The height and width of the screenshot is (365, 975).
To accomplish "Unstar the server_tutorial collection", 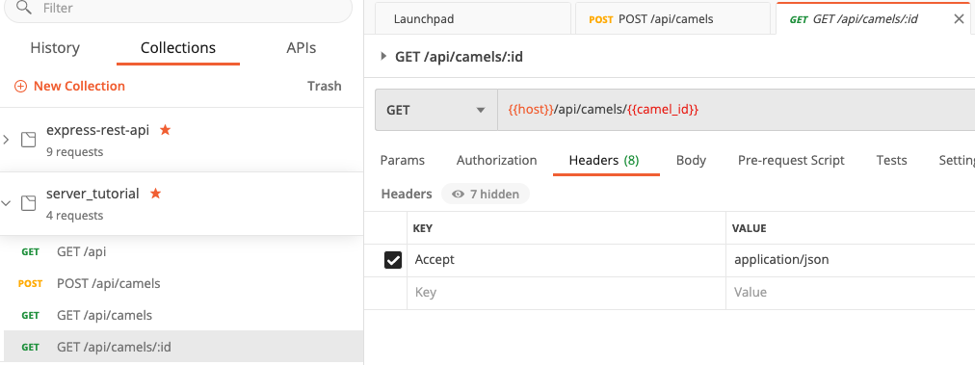I will pos(155,194).
